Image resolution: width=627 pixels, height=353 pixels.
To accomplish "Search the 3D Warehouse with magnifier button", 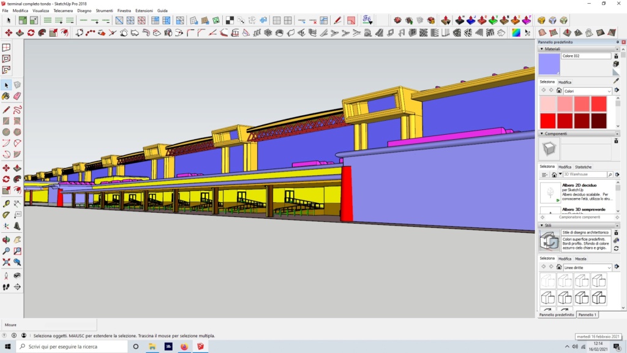I will 610,175.
